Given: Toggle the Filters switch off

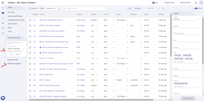Looking at the screenshot, I should (x=195, y=8).
